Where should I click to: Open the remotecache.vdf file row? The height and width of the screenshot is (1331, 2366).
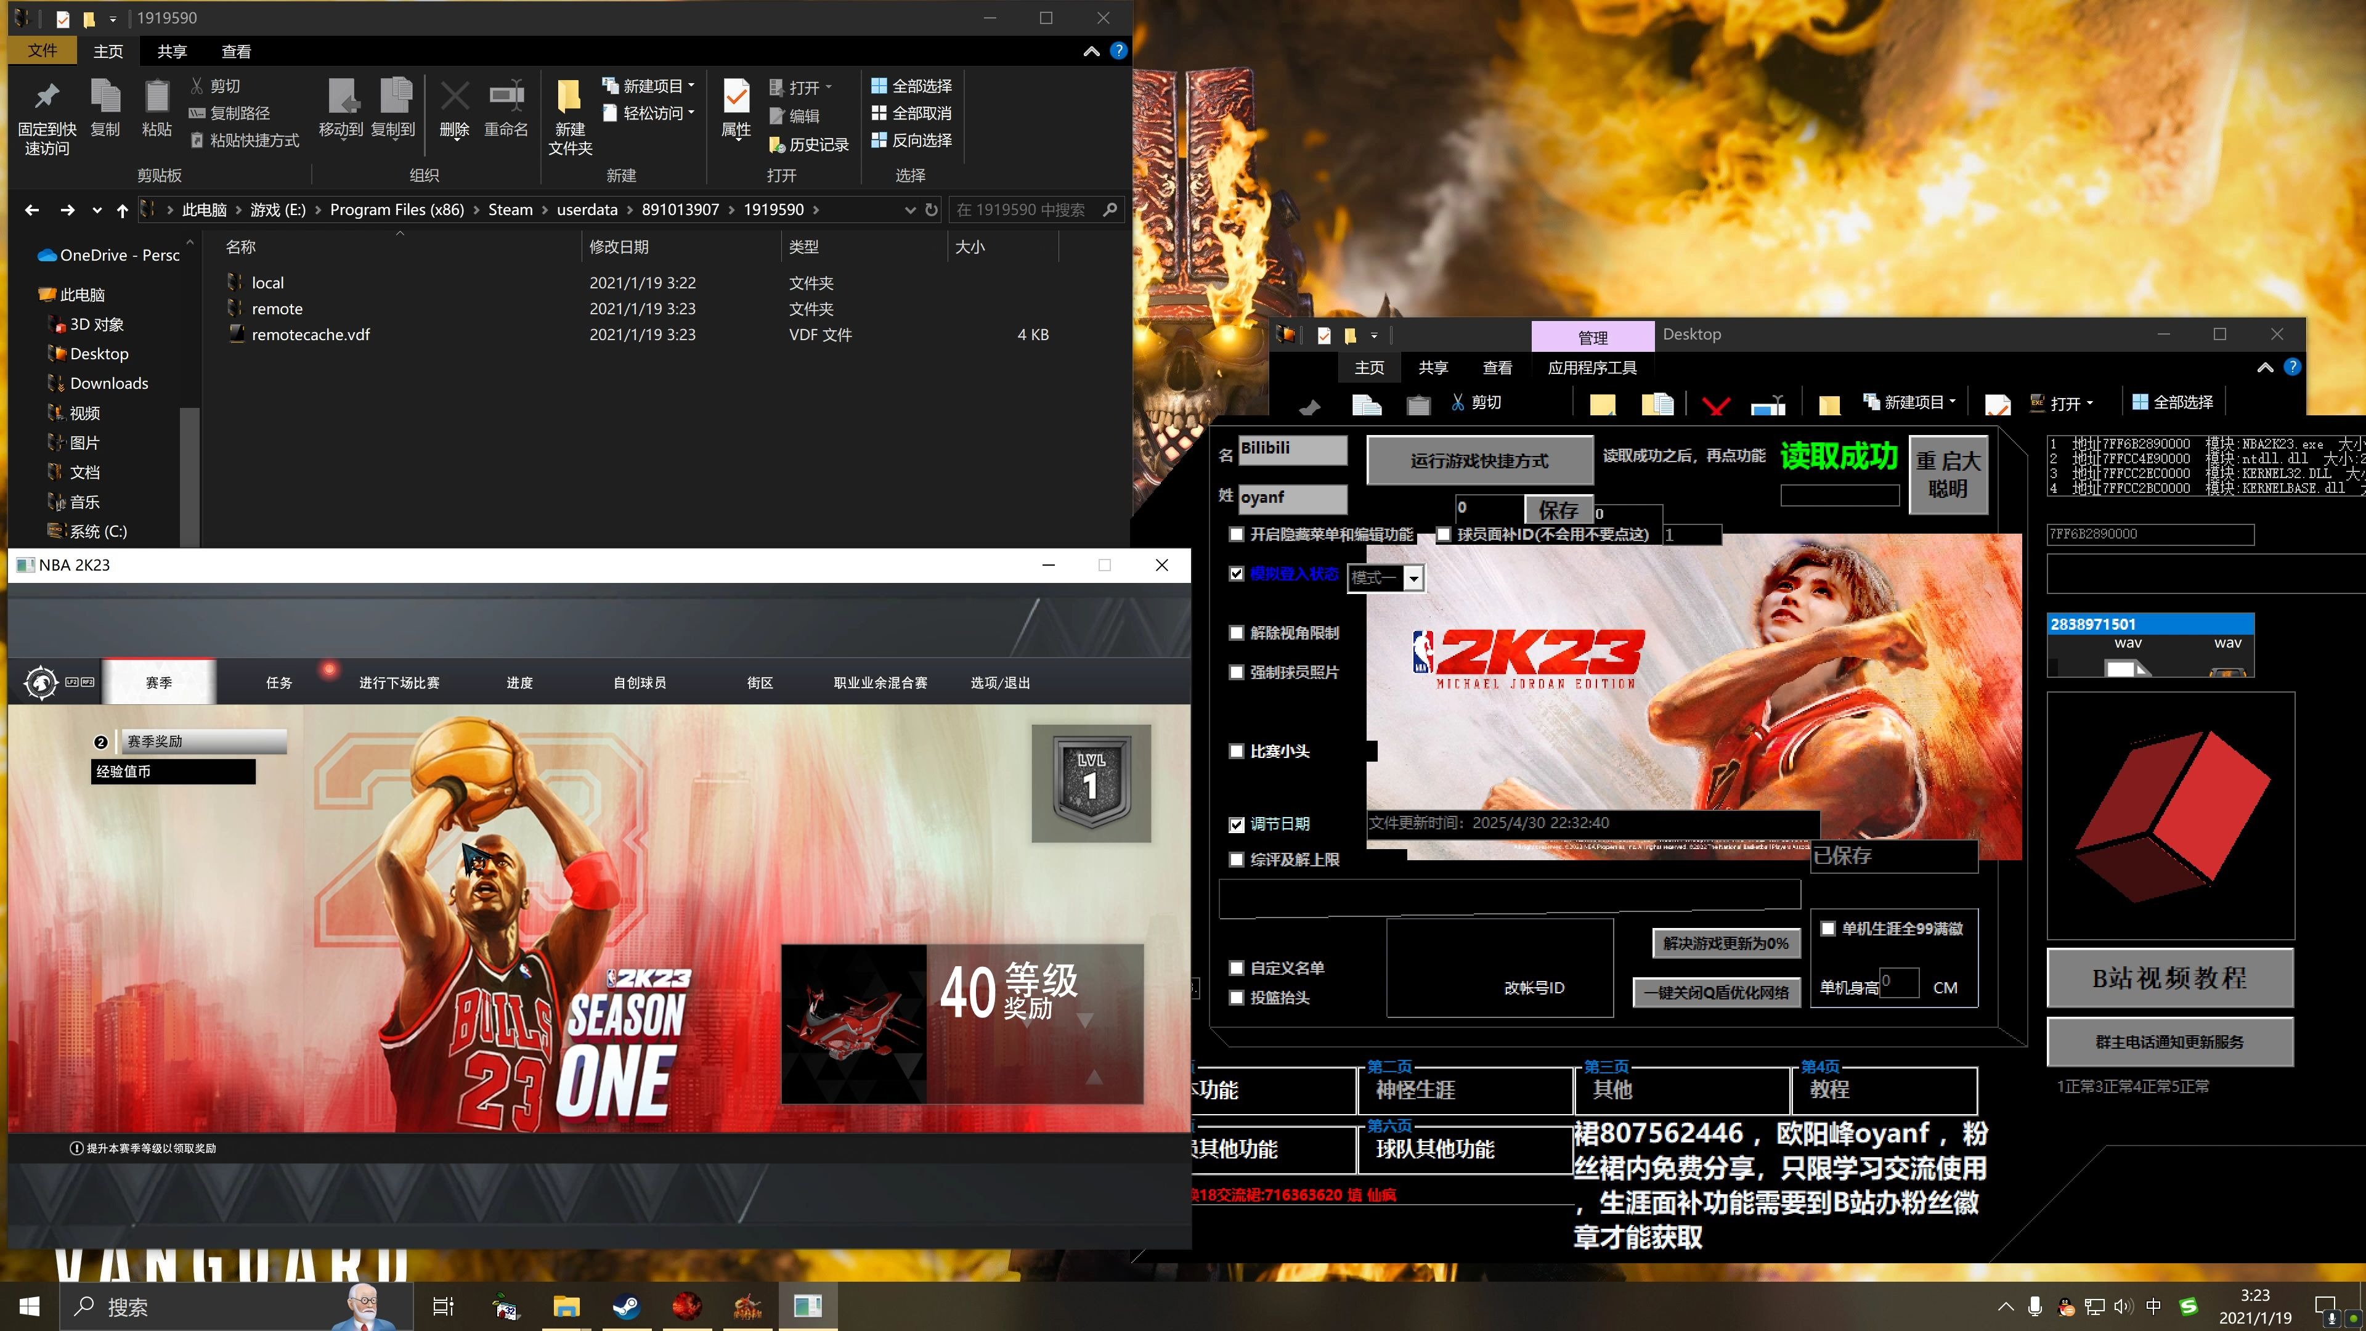640,335
